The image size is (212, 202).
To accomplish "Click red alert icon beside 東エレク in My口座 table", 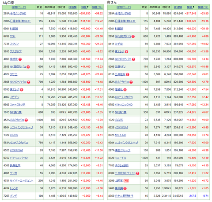I will pos(22,90).
